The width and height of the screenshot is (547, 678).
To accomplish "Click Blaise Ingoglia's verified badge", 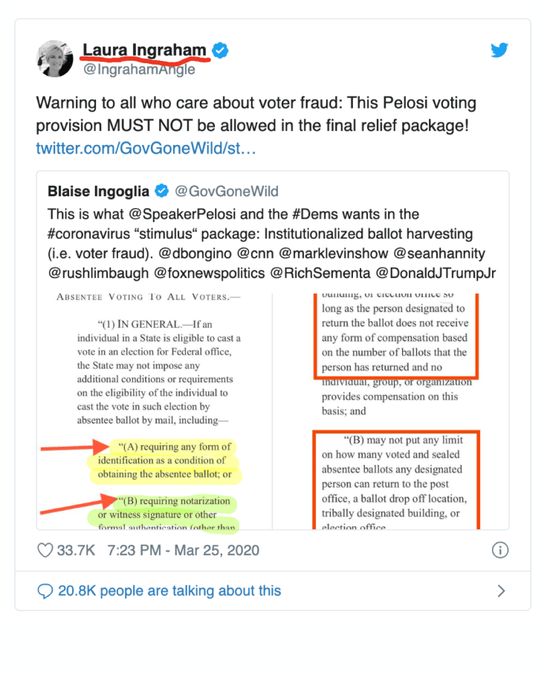I will (x=161, y=192).
